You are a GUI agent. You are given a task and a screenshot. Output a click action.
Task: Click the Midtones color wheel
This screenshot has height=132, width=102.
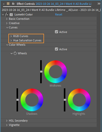click(55, 72)
